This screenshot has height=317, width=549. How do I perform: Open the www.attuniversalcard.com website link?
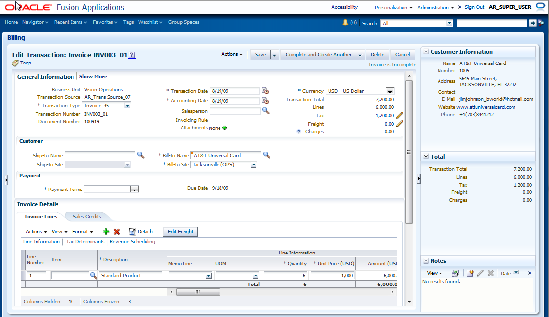click(486, 107)
